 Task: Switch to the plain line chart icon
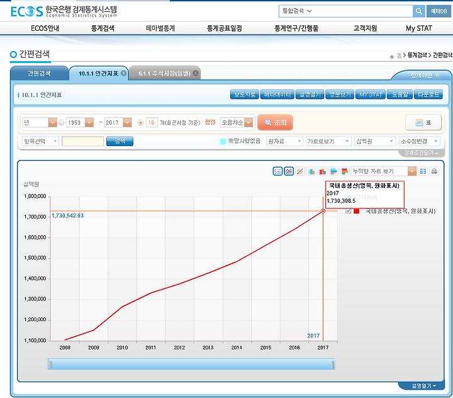point(300,171)
